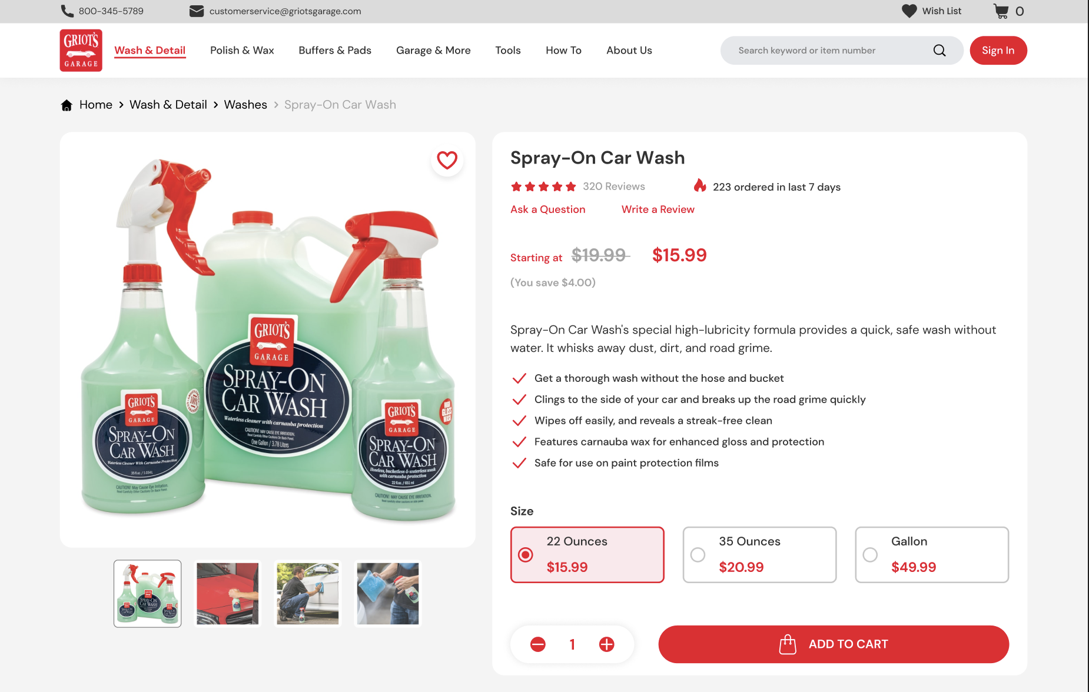Select the 22 Ounces size option
Screen dimensions: 1089x692
[x=587, y=555]
